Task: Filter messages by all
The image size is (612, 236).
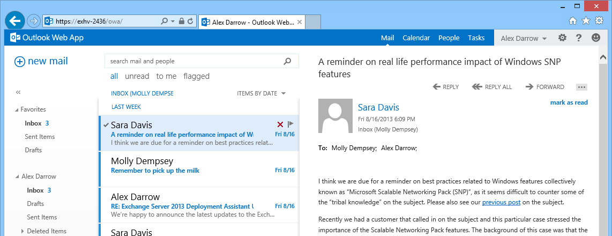Action: tap(114, 76)
